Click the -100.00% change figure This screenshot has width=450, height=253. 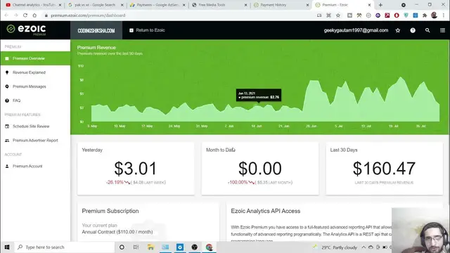tap(238, 182)
